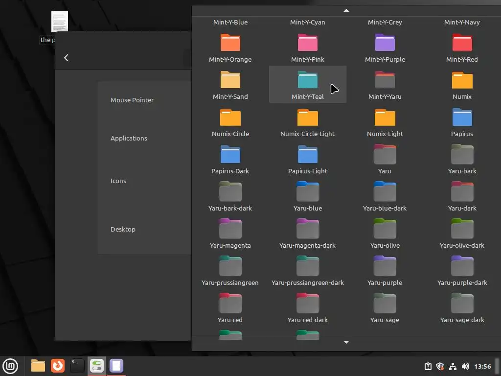Select the plain Yaru icon theme
Screen dimensions: 501x376
coord(385,159)
